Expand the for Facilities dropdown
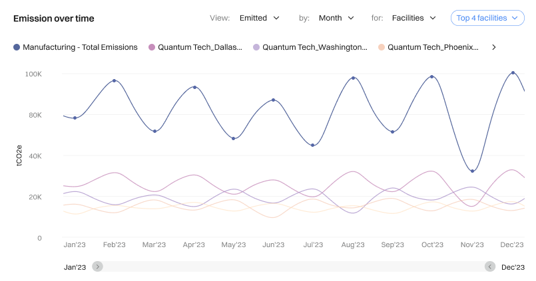 [413, 18]
